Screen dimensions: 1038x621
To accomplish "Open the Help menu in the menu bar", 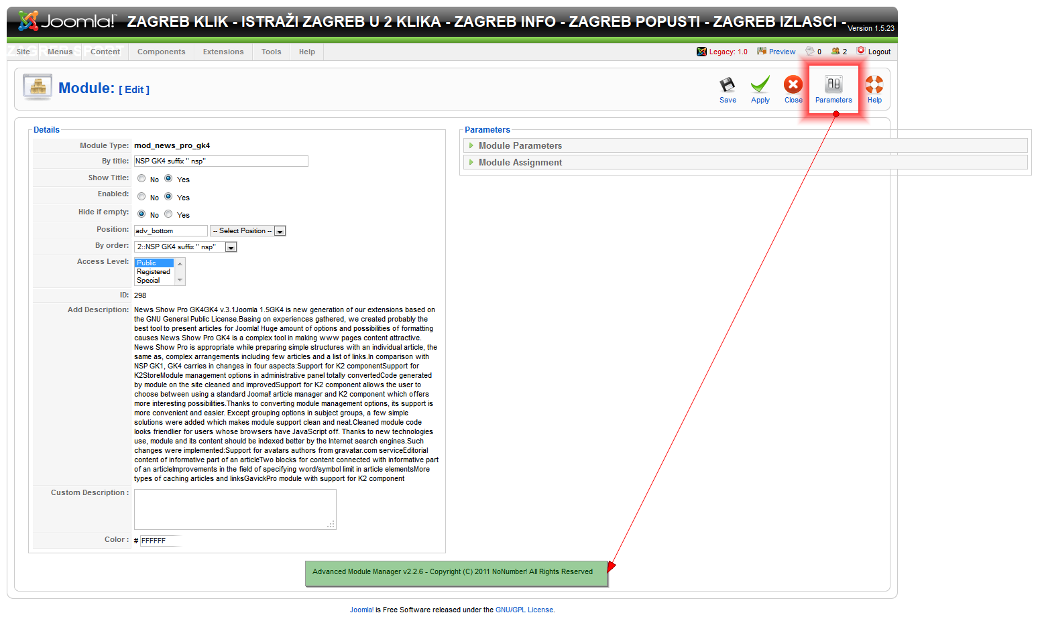I will (307, 52).
